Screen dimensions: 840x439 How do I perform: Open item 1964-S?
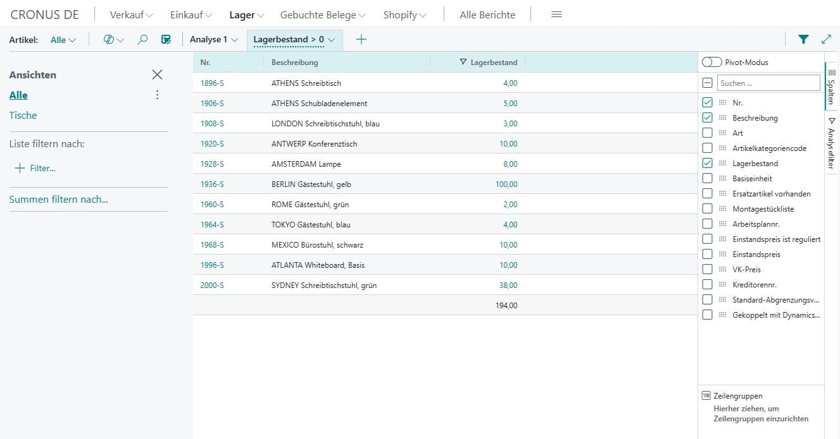tap(212, 224)
